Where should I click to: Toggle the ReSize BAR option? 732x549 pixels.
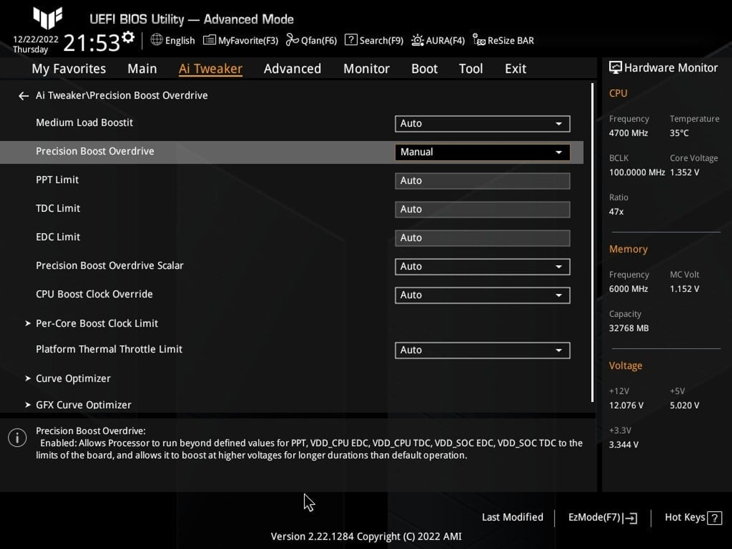tap(503, 40)
